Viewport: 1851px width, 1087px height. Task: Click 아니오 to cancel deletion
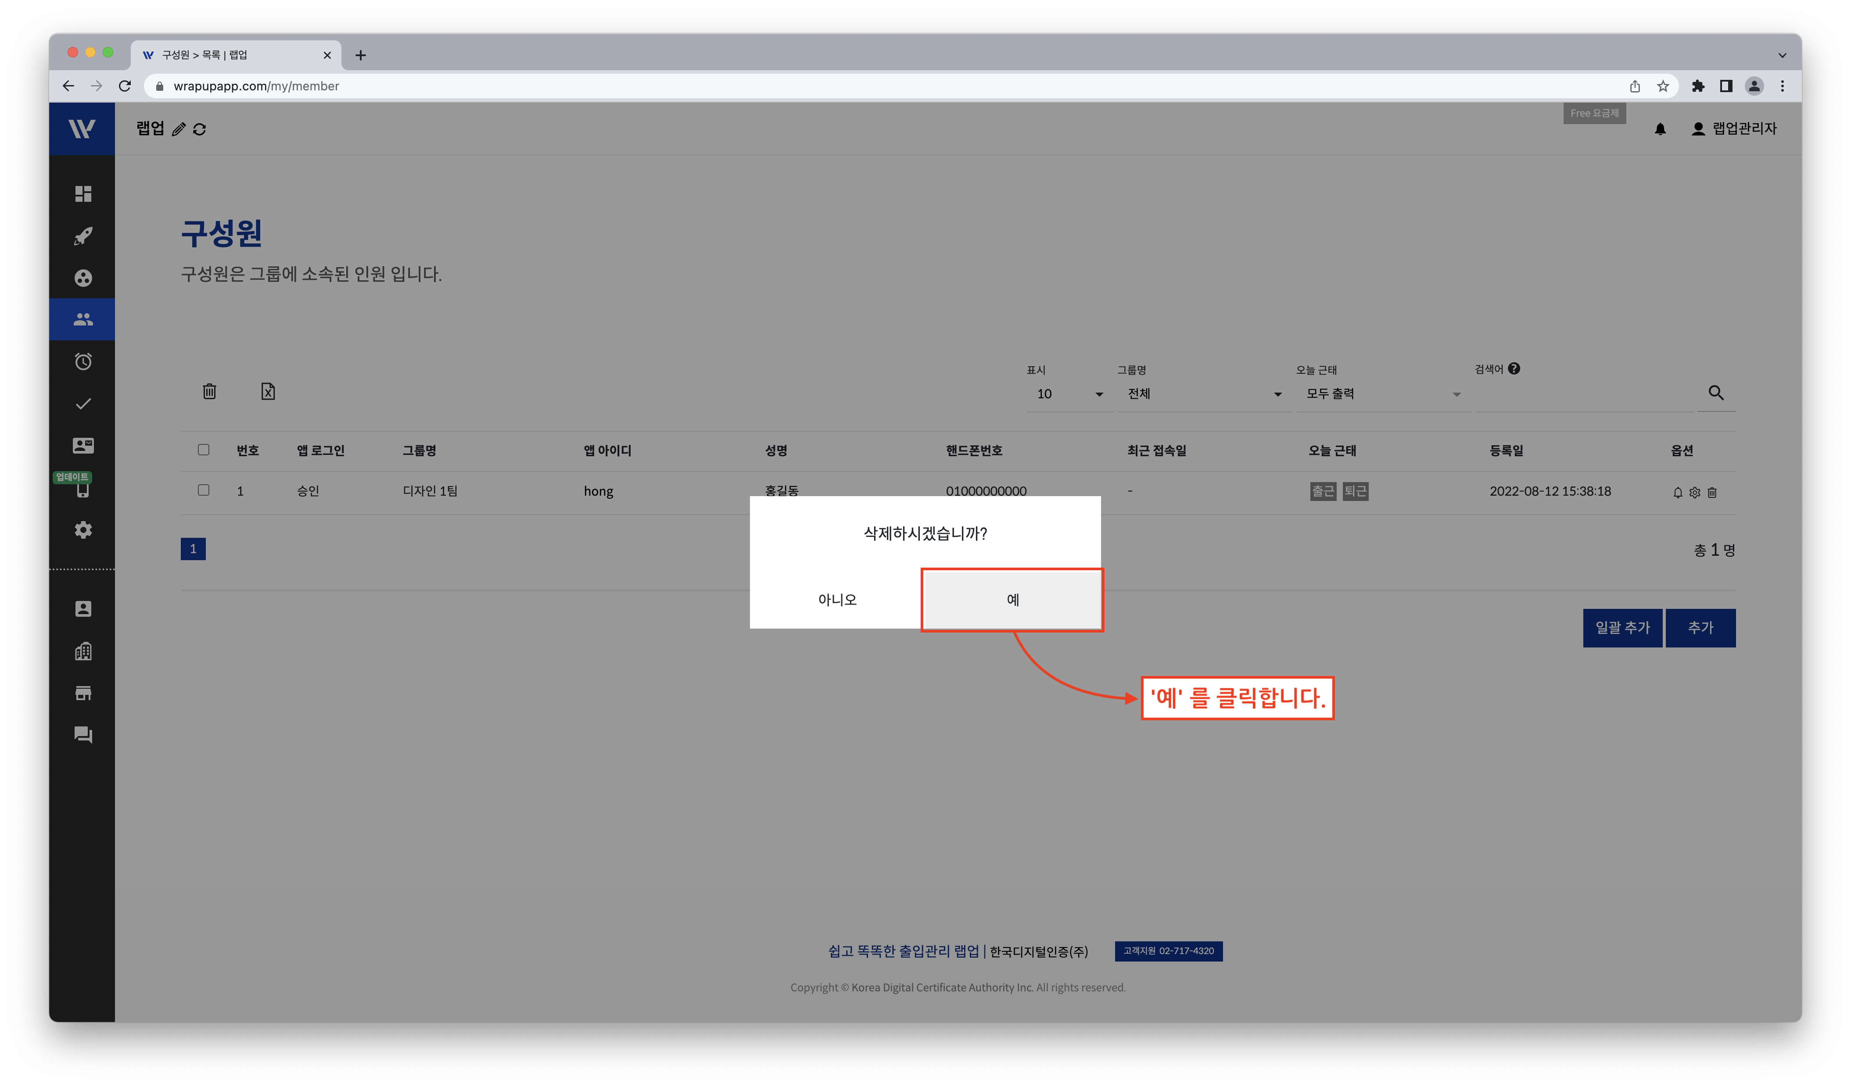point(836,599)
